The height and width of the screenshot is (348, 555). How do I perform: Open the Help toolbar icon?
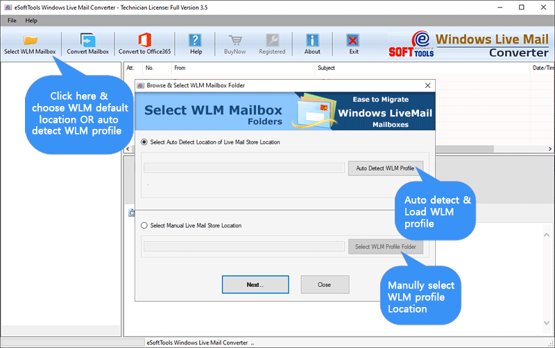click(x=196, y=44)
